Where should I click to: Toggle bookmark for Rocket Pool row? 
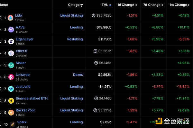pyautogui.click(x=1, y=113)
